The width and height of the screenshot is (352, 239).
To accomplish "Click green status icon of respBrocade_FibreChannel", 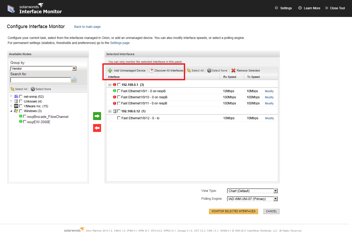I will pyautogui.click(x=21, y=116).
